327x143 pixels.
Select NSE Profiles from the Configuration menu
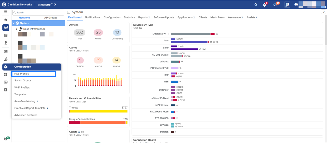pyautogui.click(x=33, y=74)
